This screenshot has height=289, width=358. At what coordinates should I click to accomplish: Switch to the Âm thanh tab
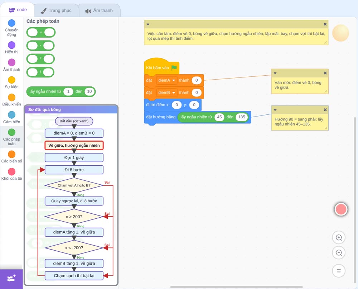coord(99,10)
